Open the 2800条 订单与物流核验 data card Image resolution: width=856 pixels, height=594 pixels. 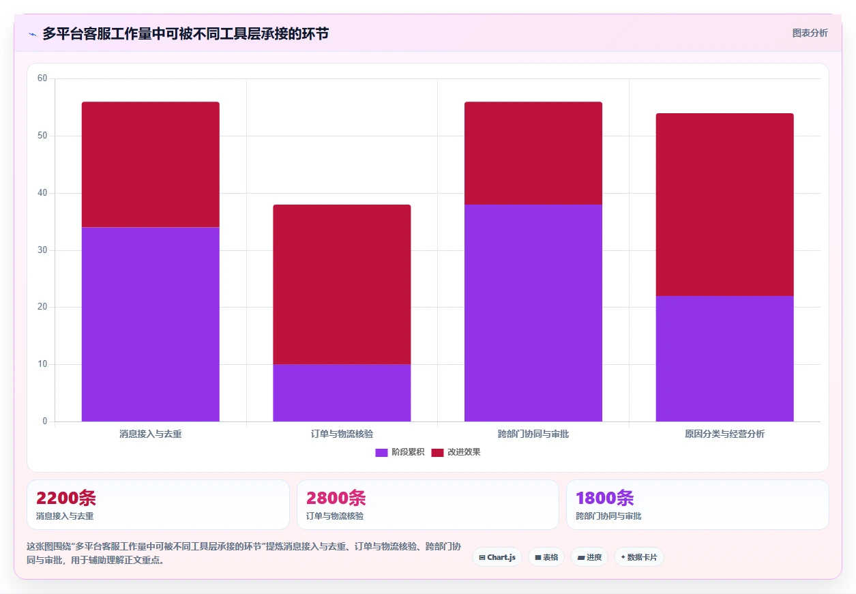(x=428, y=505)
